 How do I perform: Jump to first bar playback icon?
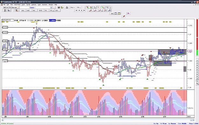pyautogui.click(x=76, y=11)
